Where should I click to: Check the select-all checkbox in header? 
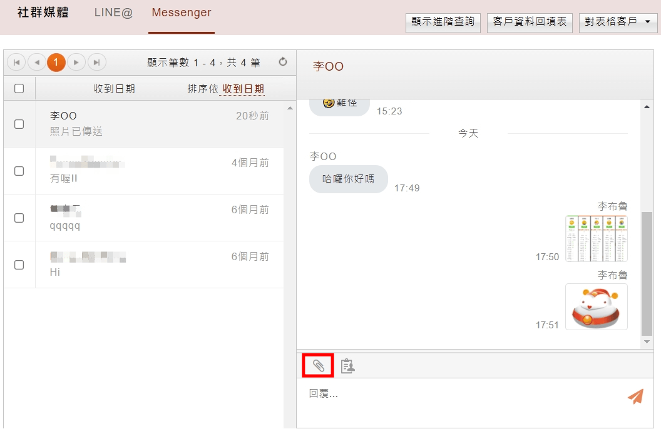[x=19, y=89]
